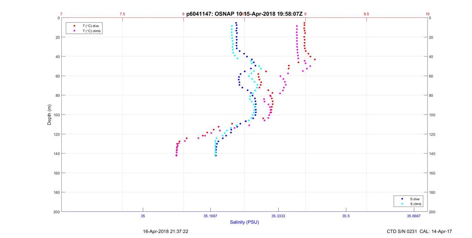The height and width of the screenshot is (238, 472).
Task: Click the red marker in the temperature legend
Action: [74, 26]
